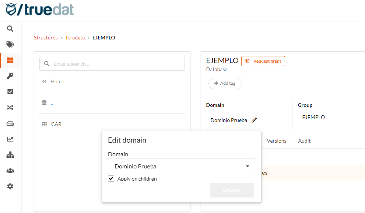
Task: Open the key icon in sidebar
Action: point(10,76)
